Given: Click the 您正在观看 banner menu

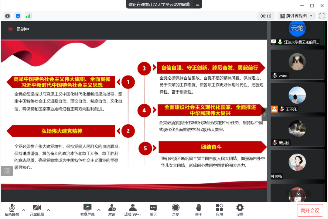Looking at the screenshot, I should [x=197, y=5].
